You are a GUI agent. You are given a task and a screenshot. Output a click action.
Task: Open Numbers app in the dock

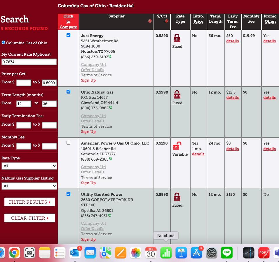(166, 253)
